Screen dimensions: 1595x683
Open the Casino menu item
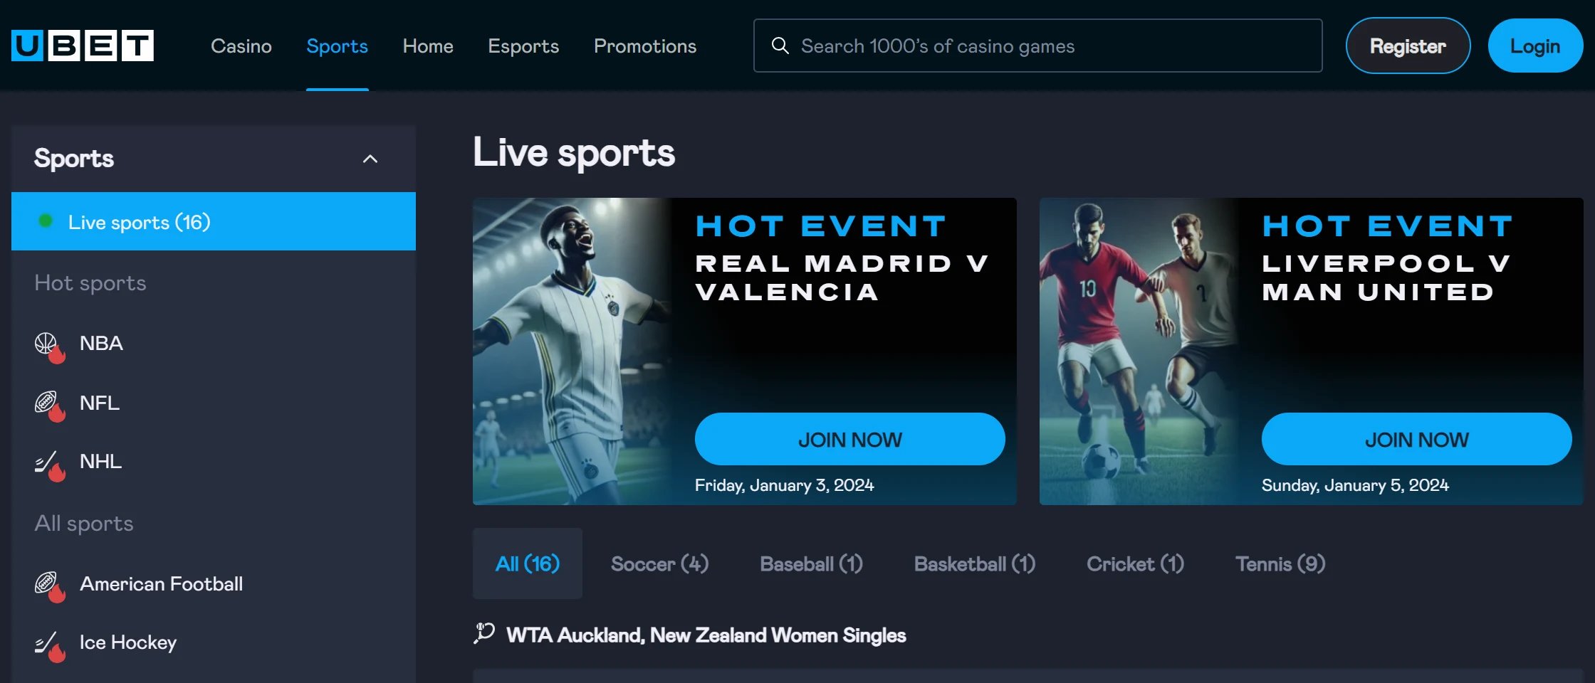tap(241, 46)
